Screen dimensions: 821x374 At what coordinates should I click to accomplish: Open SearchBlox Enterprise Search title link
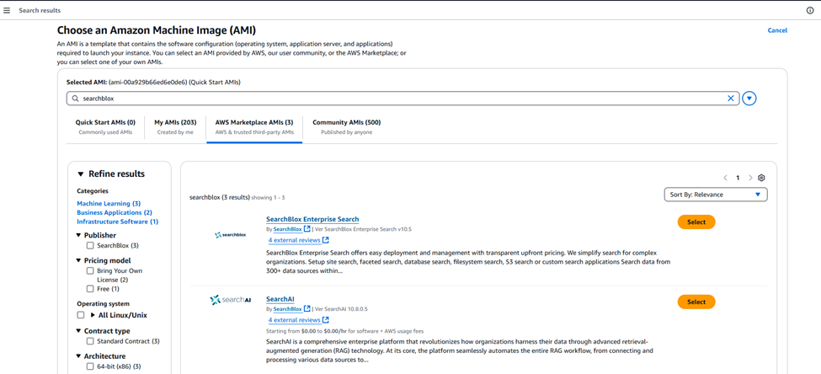[312, 219]
